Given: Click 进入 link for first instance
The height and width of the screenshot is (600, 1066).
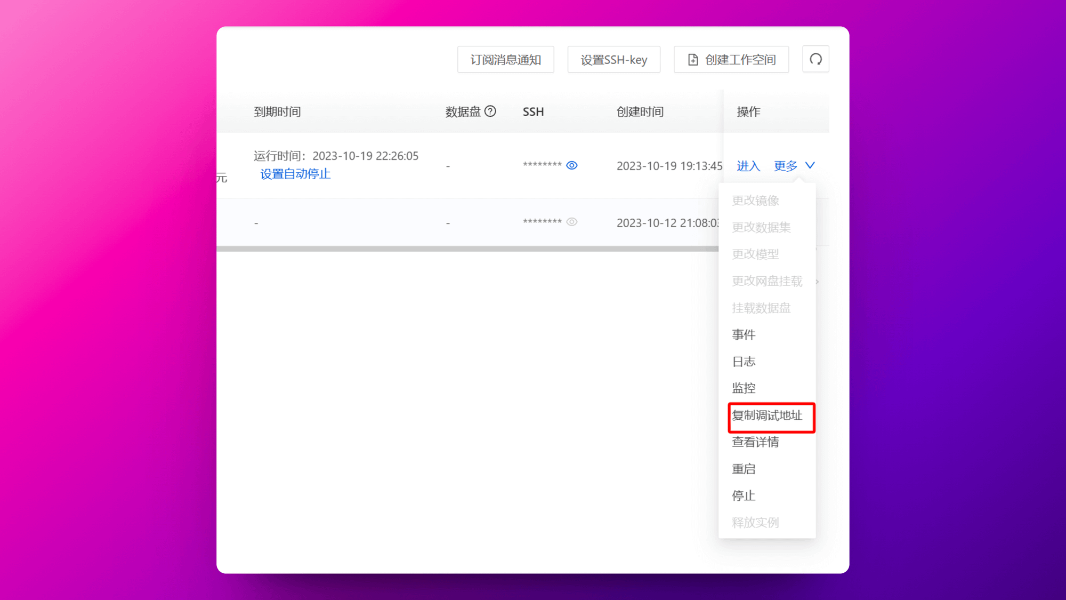Looking at the screenshot, I should 748,166.
